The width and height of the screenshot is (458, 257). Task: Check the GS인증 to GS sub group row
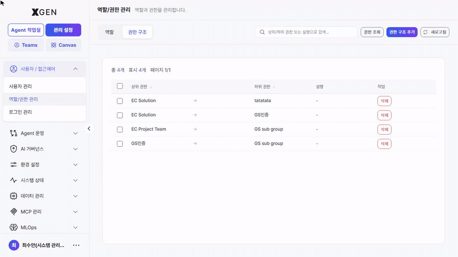point(120,144)
